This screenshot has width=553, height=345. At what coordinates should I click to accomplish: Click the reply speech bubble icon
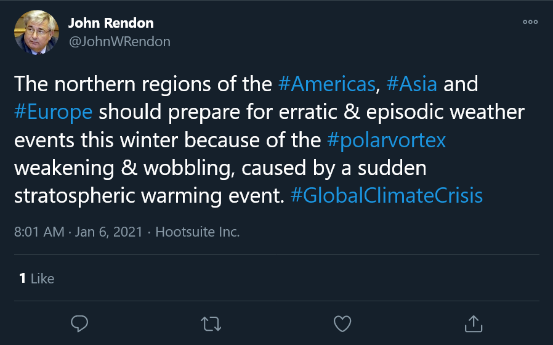point(80,323)
